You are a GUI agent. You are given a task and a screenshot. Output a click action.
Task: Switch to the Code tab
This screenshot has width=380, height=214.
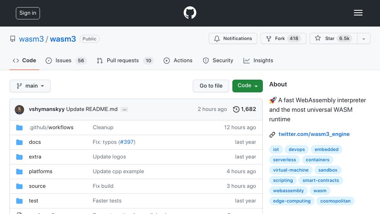[24, 60]
